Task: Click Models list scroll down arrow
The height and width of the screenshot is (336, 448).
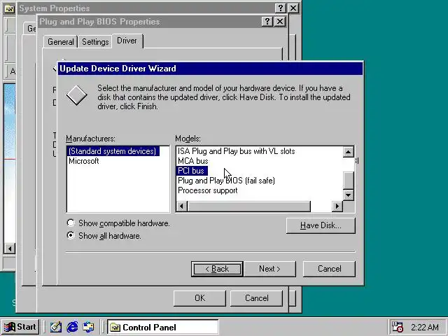Action: point(349,195)
